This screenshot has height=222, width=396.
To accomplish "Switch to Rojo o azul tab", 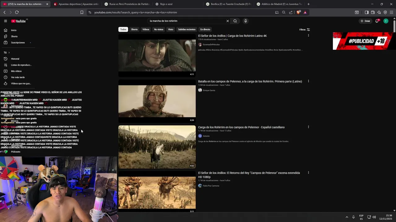I will [x=178, y=4].
